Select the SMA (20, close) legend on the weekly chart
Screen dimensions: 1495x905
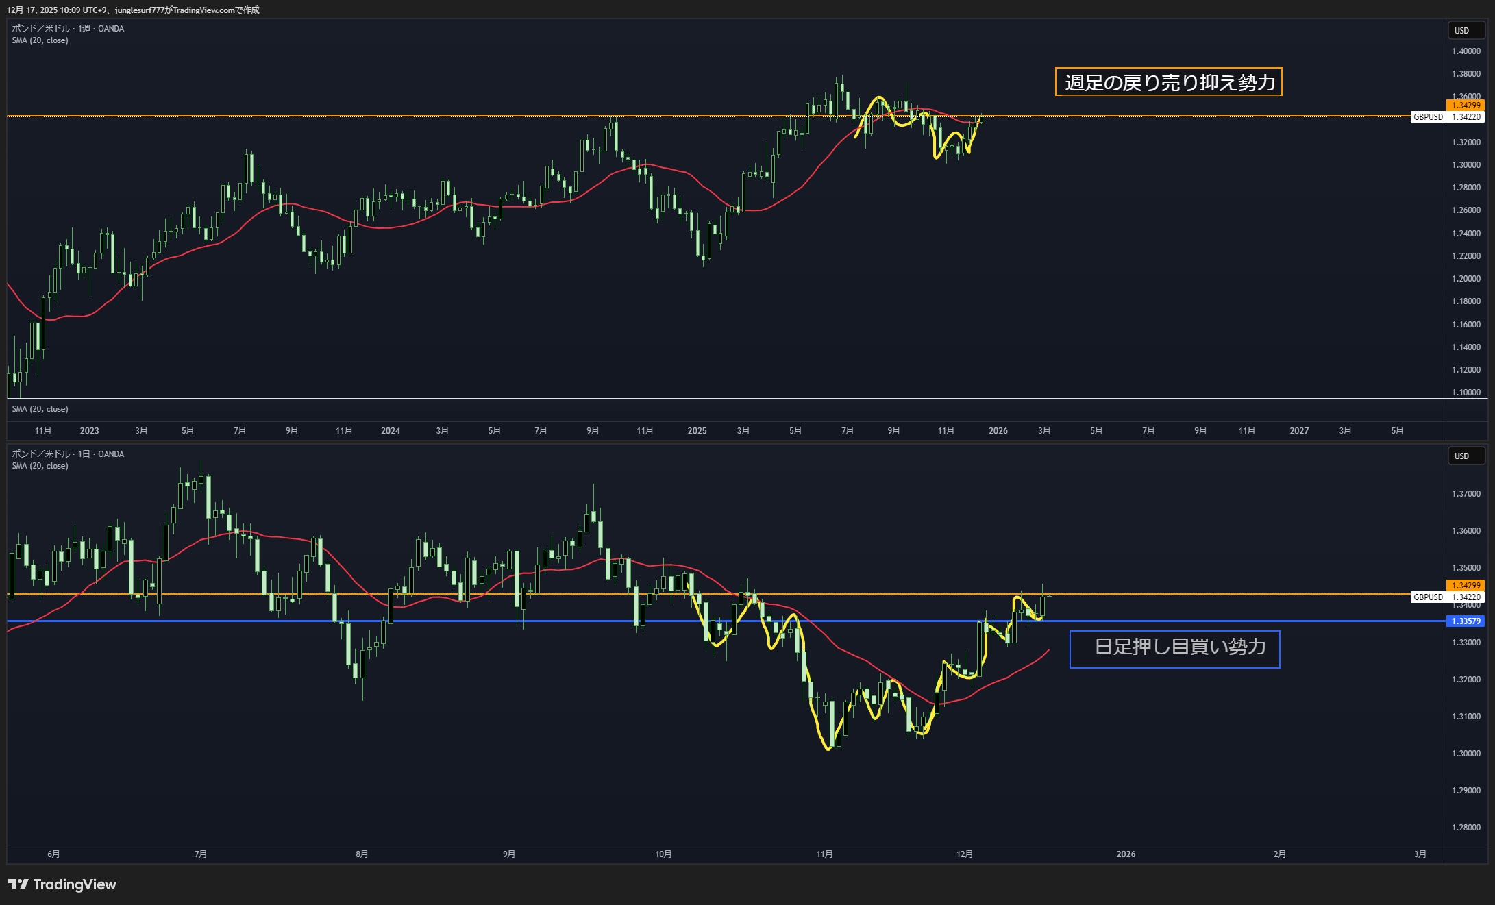pyautogui.click(x=40, y=40)
